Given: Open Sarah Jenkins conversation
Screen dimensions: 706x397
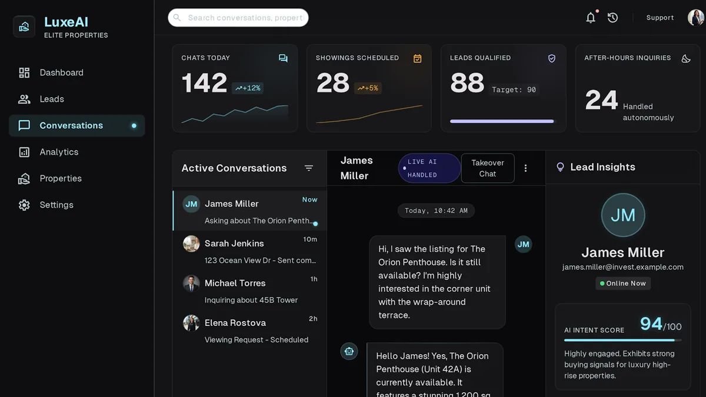Looking at the screenshot, I should (x=249, y=251).
